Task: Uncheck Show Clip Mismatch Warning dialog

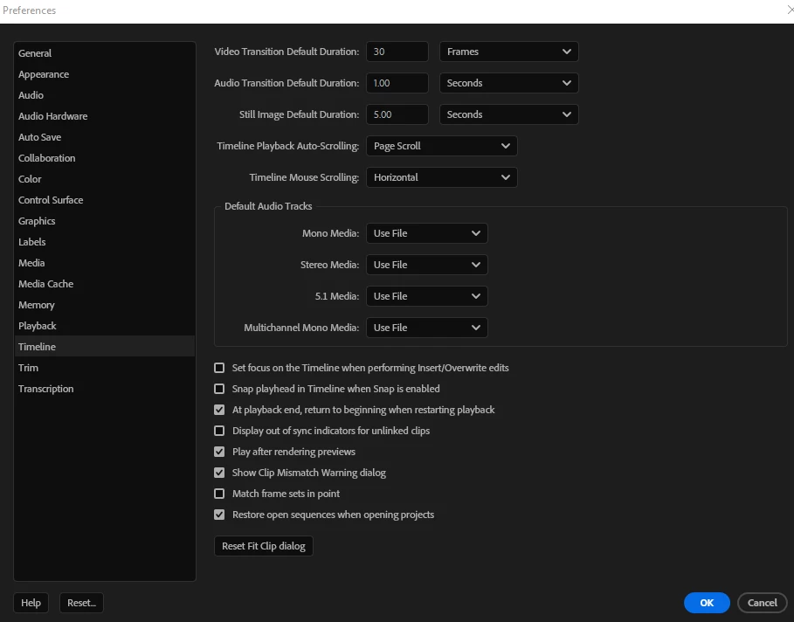Action: (219, 473)
